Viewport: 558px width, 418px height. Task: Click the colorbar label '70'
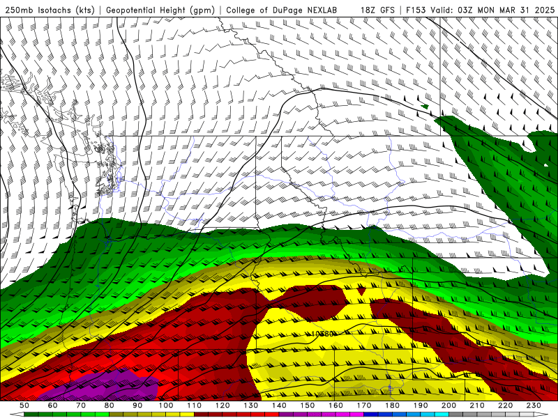(x=81, y=405)
